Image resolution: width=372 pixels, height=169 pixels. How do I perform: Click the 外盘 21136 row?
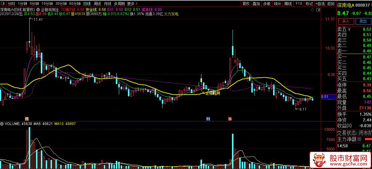[x=354, y=108]
